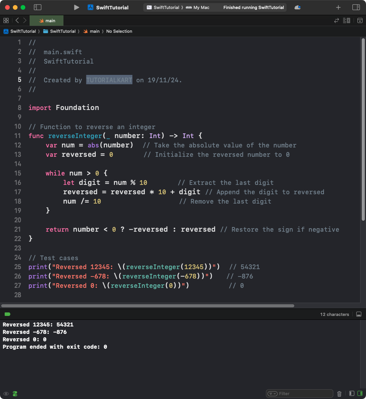Click the reverseInteger function name
Image resolution: width=366 pixels, height=399 pixels.
75,136
